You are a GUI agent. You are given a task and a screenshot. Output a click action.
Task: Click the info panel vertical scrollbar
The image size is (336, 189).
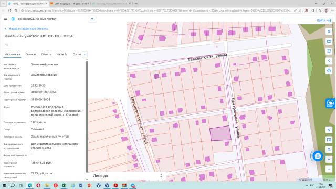(x=87, y=117)
